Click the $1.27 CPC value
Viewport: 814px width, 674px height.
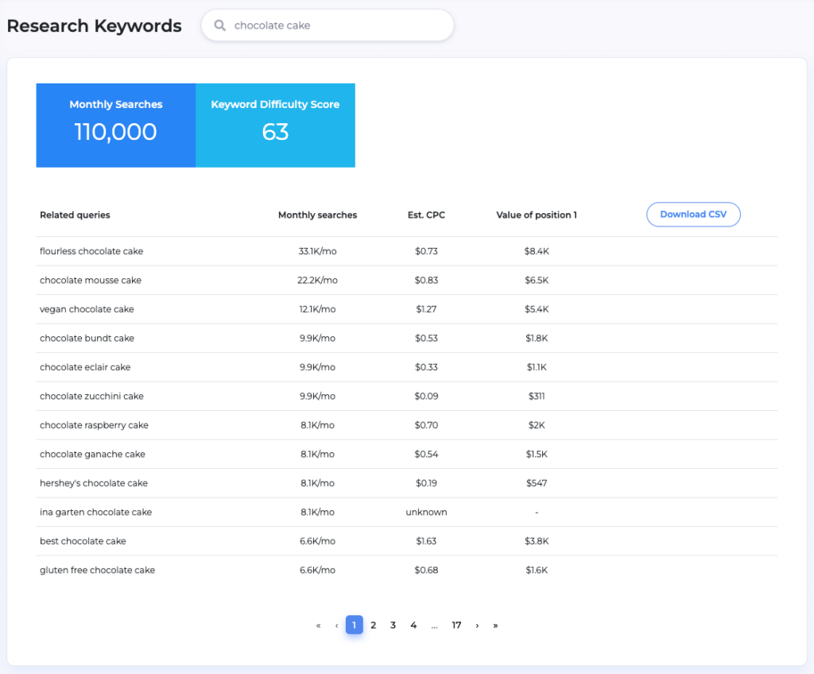point(426,309)
